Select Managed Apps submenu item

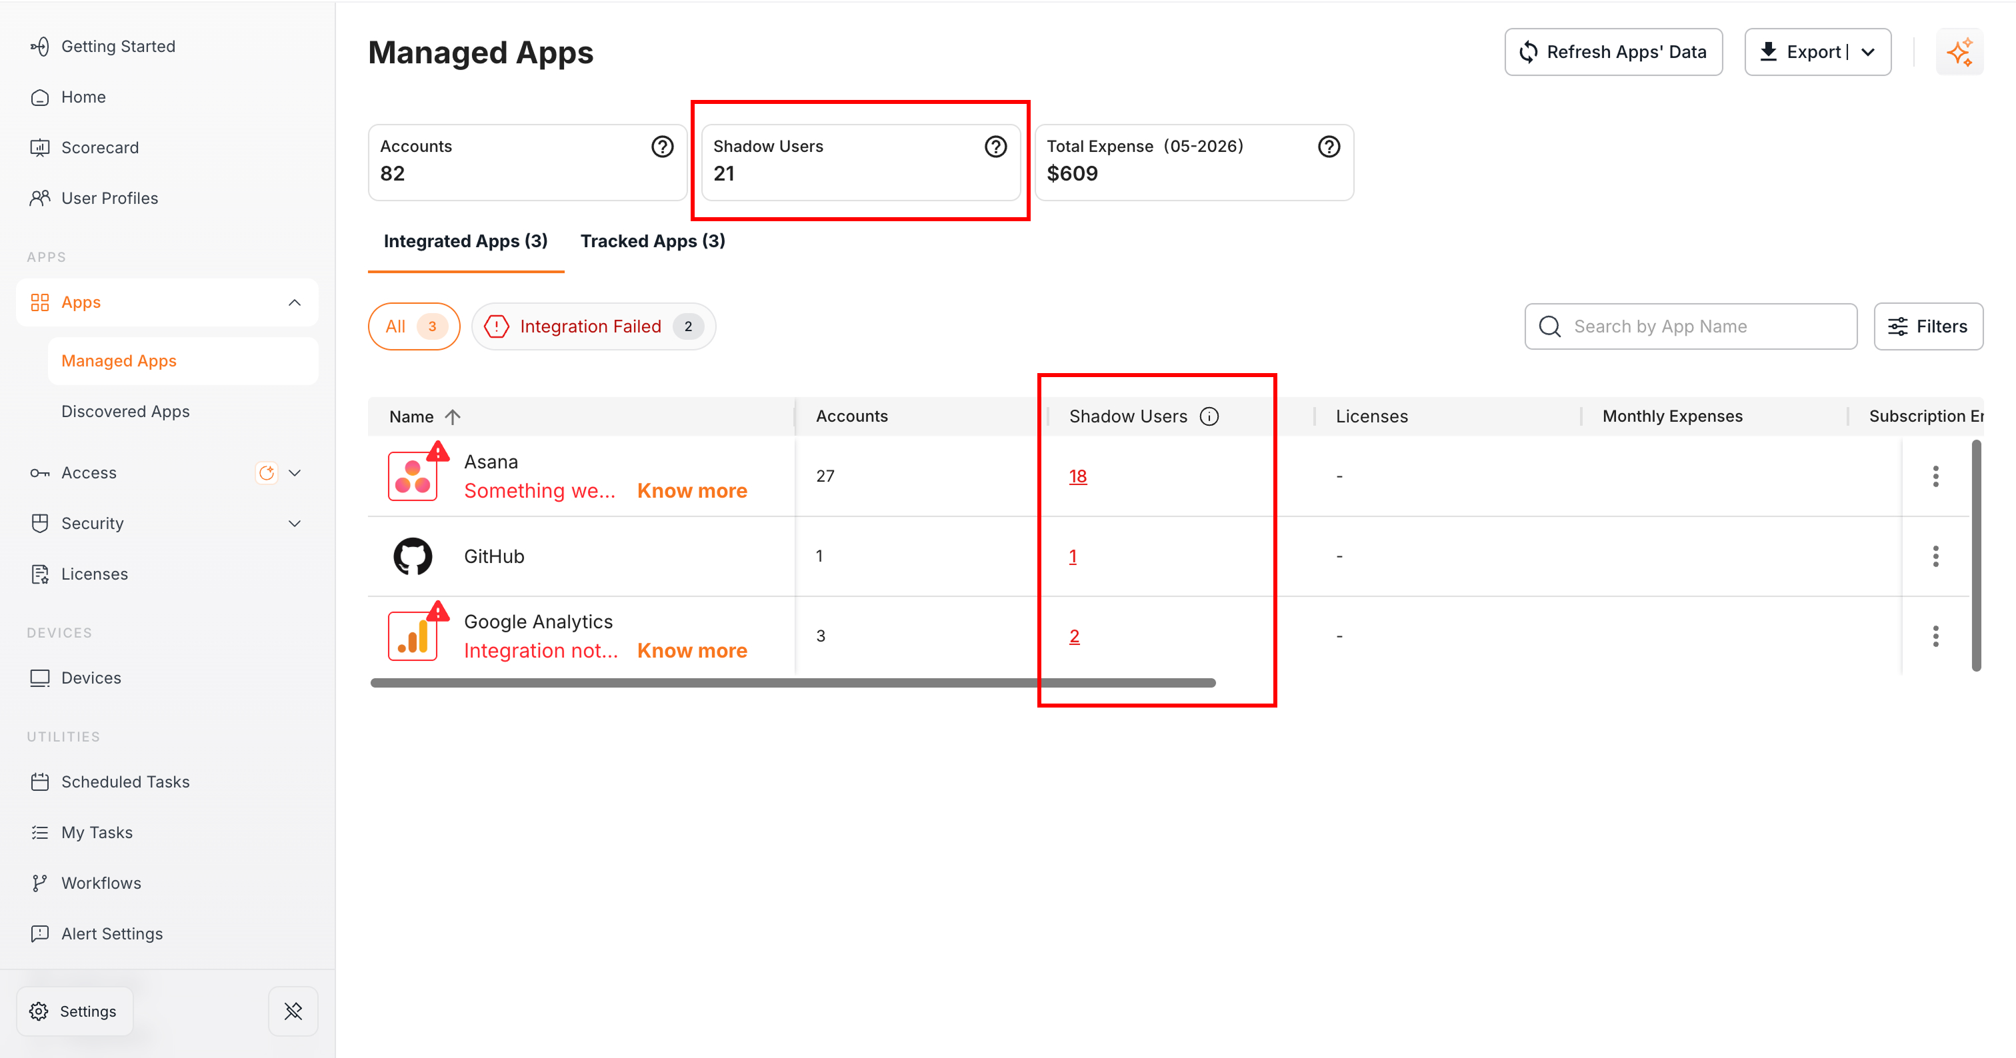(183, 361)
